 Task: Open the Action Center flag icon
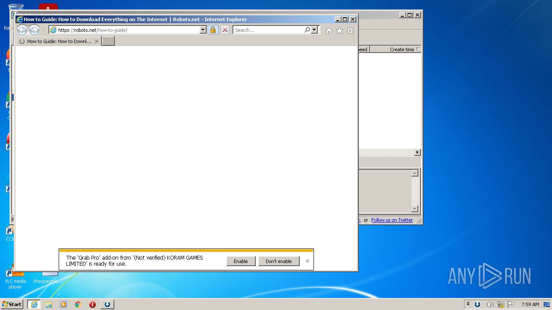511,304
